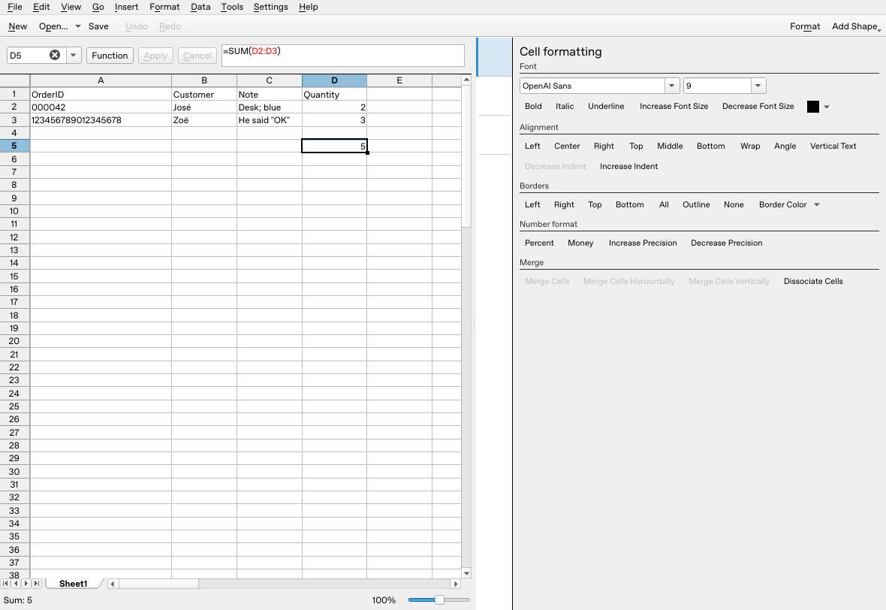Toggle Italic font style
This screenshot has height=610, width=886.
[565, 106]
